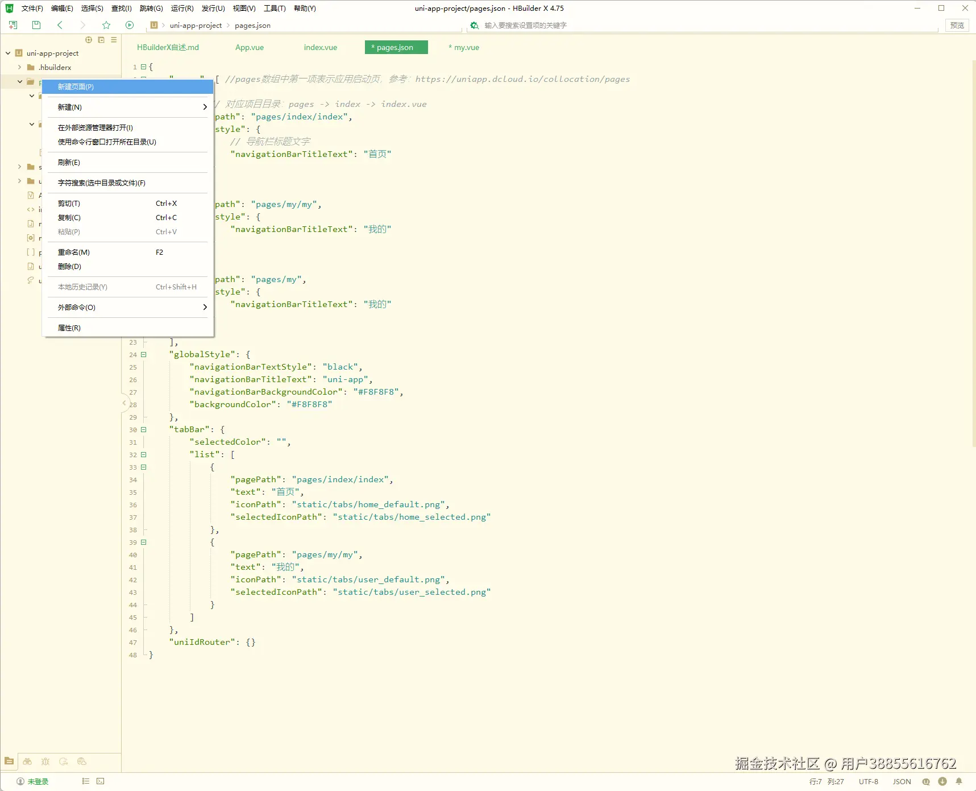
Task: Open the 外部命令(O) submenu
Action: coord(128,307)
